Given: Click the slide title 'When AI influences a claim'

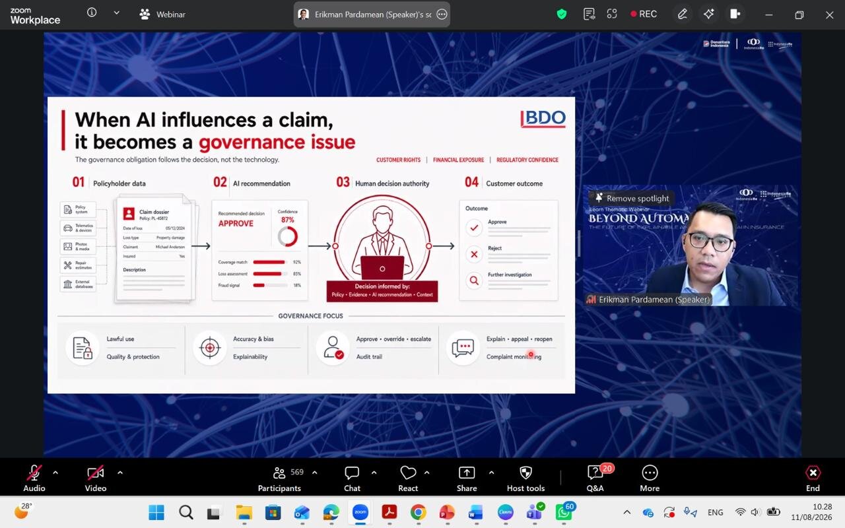Looking at the screenshot, I should tap(203, 119).
